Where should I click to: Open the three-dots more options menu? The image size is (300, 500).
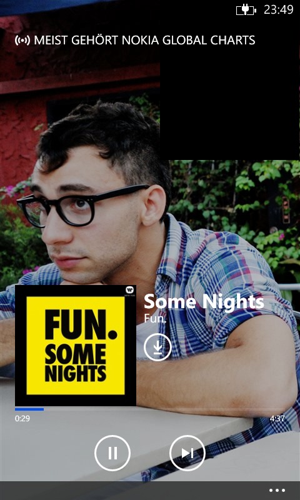[x=277, y=491]
